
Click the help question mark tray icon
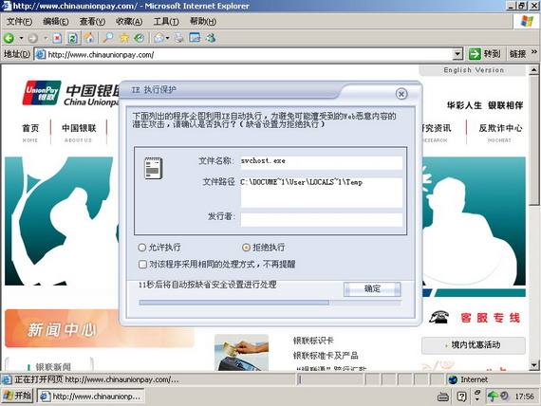pos(461,397)
